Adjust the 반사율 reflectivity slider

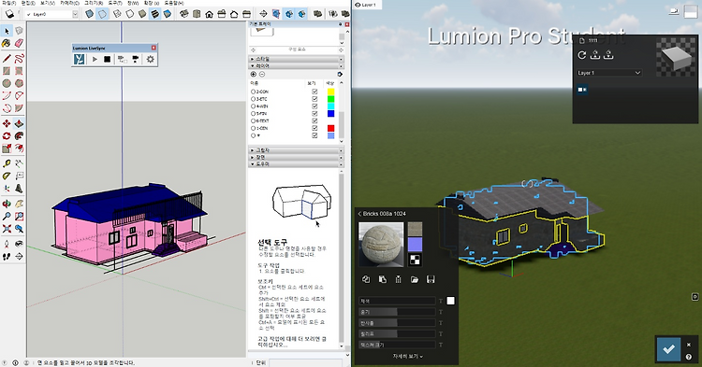click(397, 323)
